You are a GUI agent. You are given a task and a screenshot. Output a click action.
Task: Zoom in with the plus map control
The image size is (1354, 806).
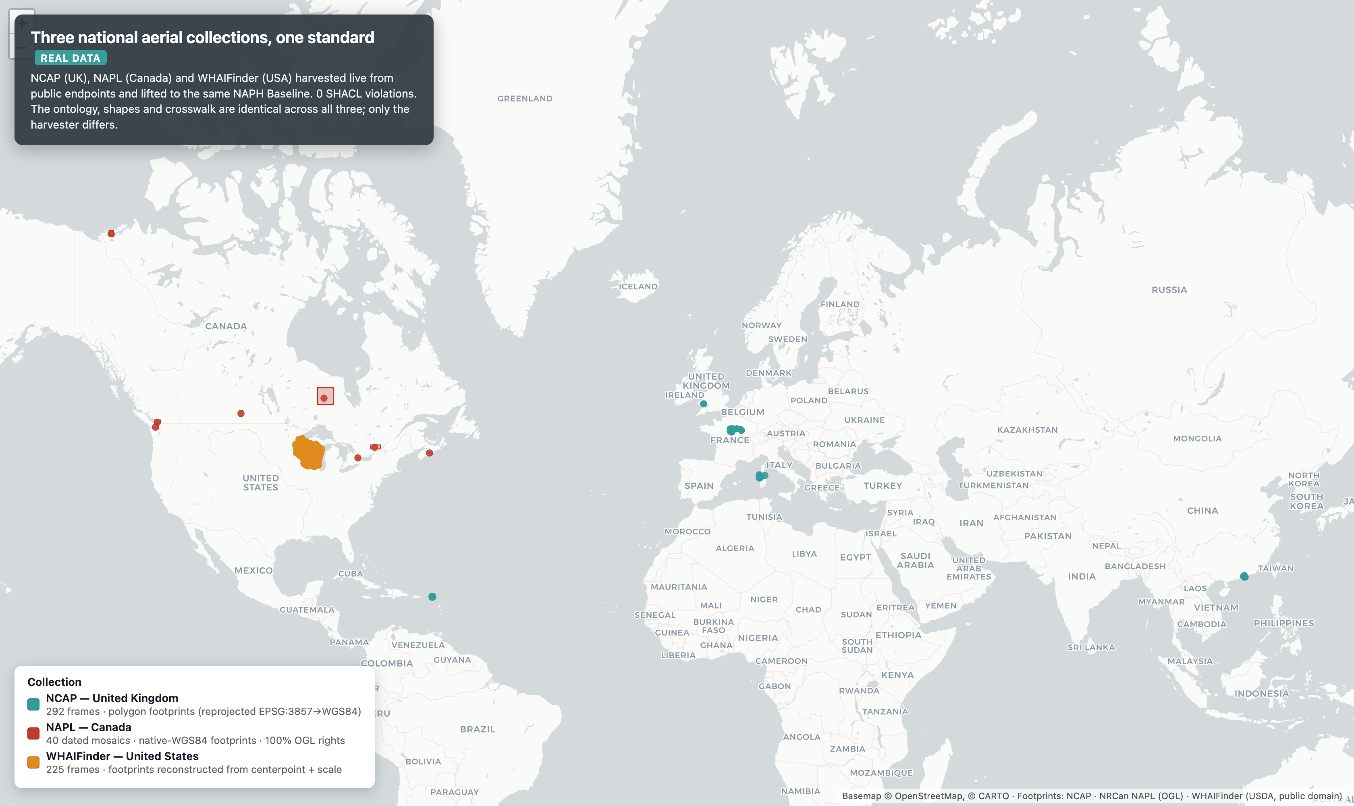click(22, 22)
